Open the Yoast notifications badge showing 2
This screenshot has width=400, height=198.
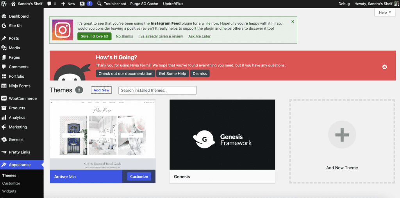click(x=89, y=4)
